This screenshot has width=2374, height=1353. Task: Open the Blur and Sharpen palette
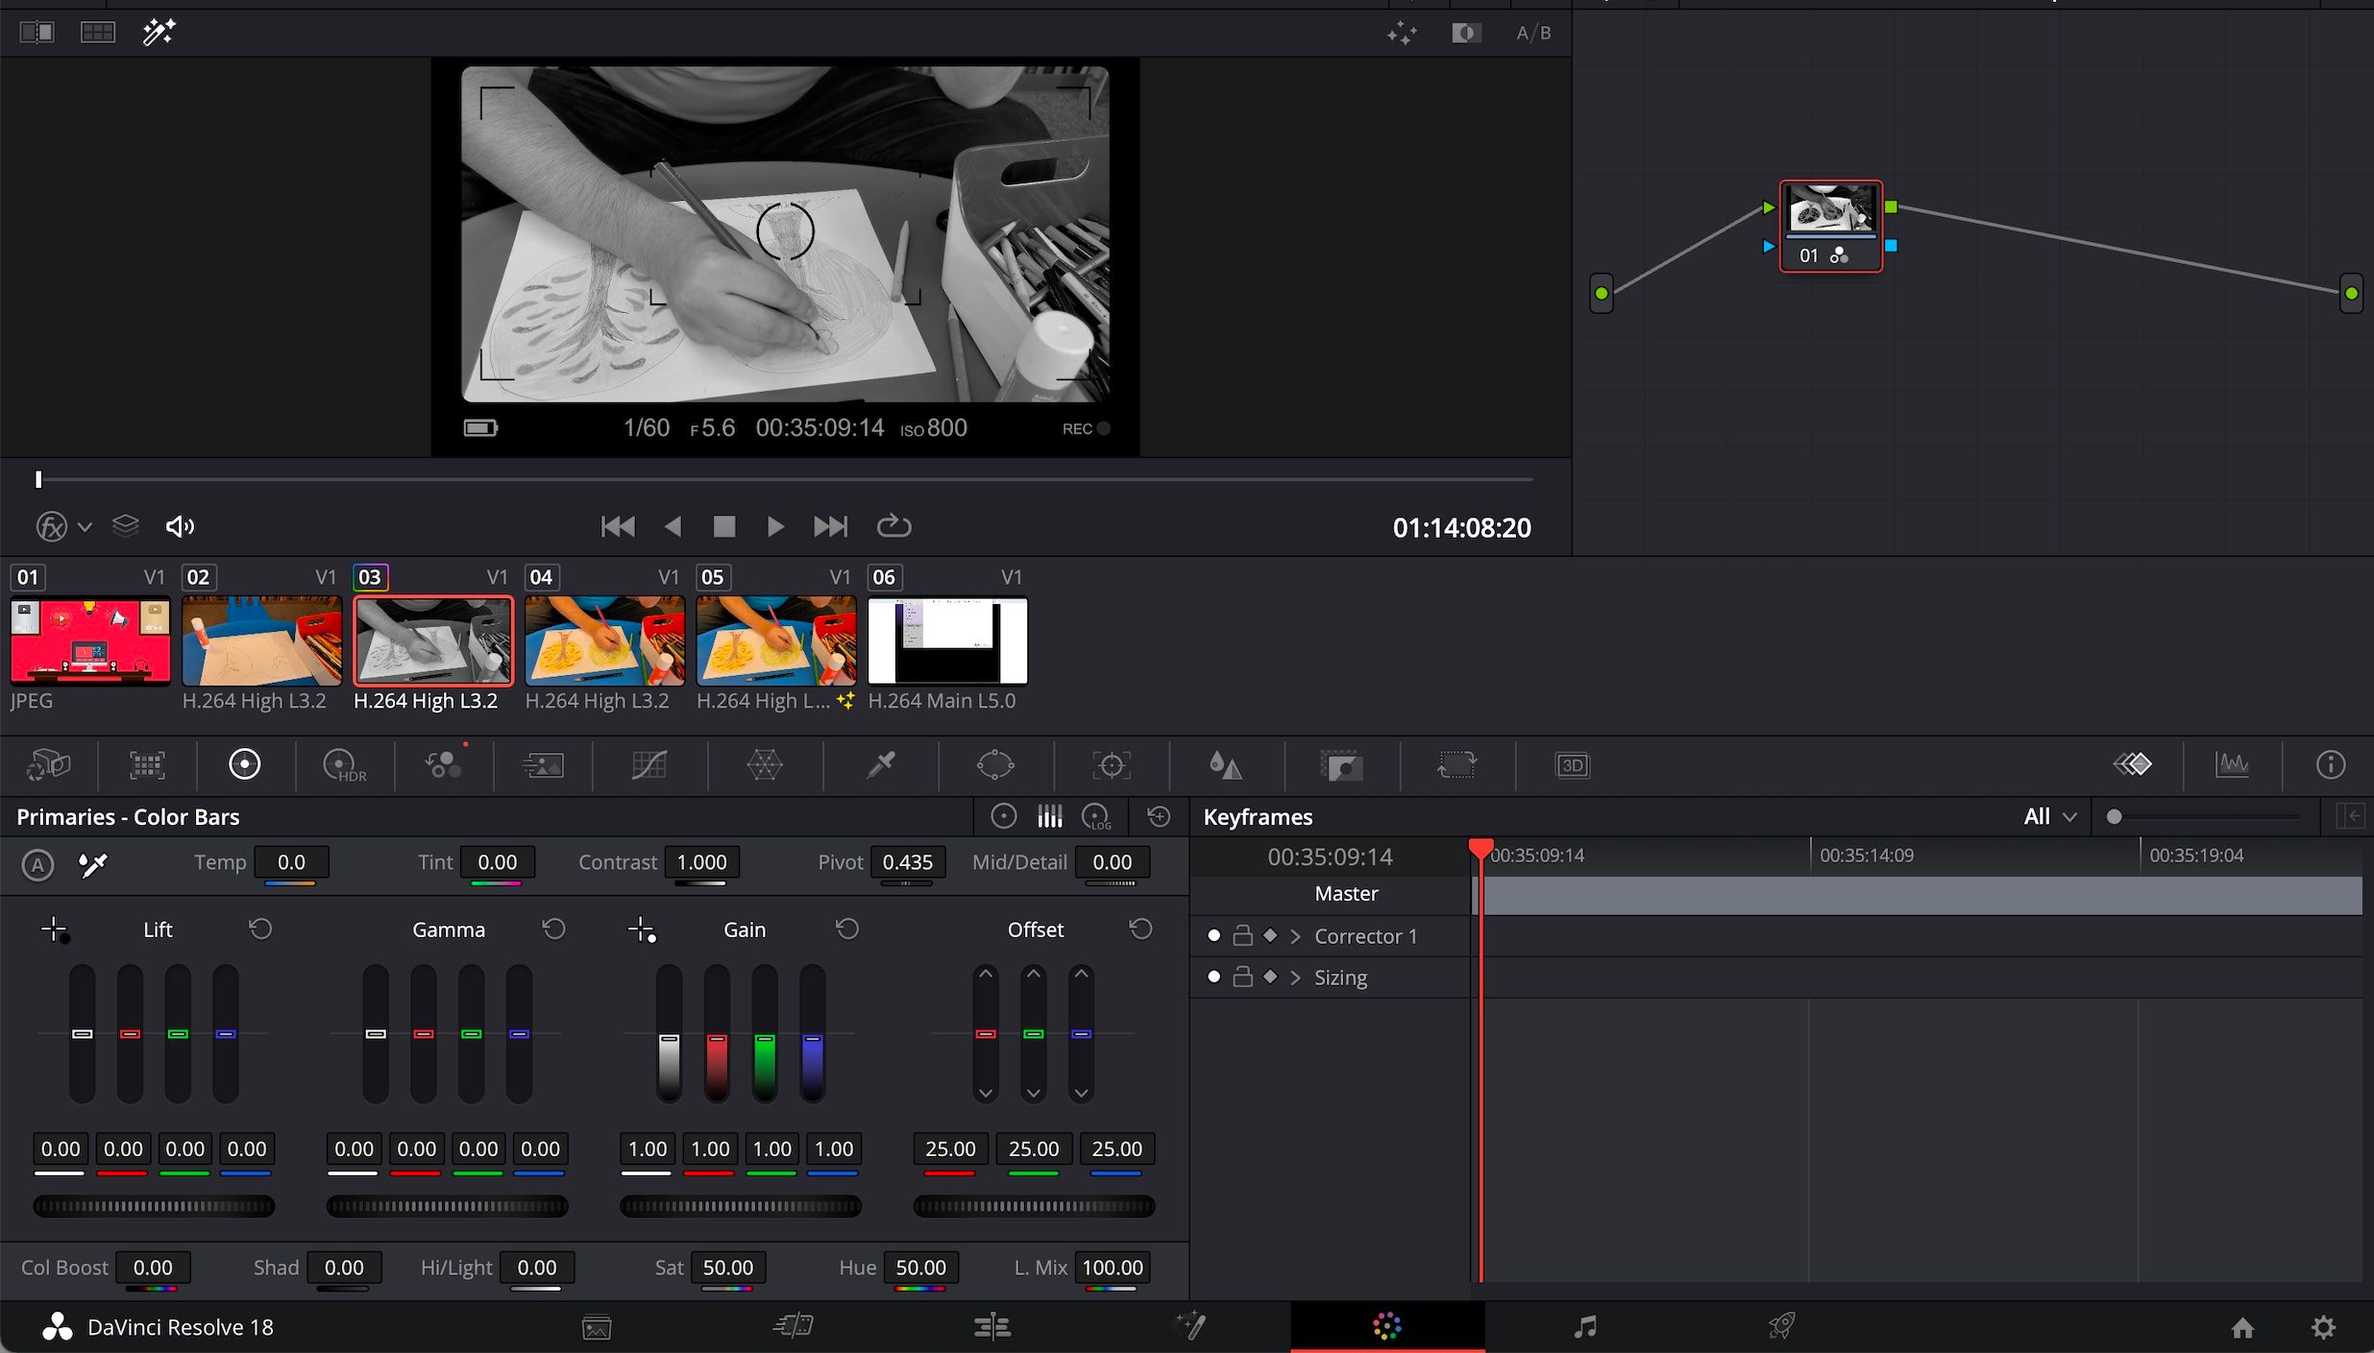[1225, 765]
